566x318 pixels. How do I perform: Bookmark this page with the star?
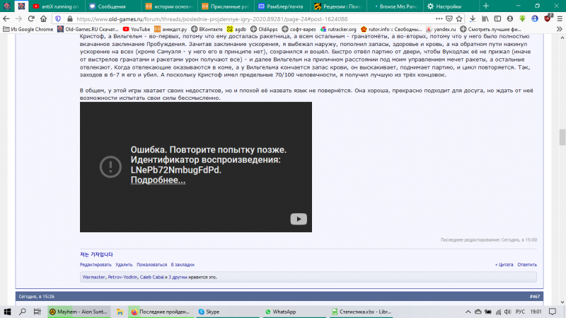click(459, 19)
